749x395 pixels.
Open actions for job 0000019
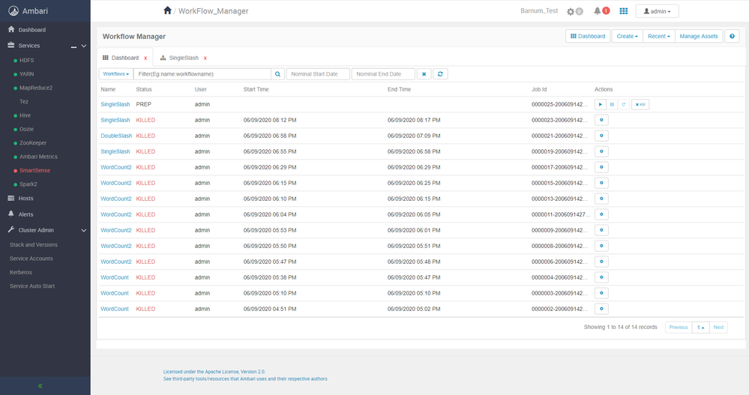coord(601,152)
